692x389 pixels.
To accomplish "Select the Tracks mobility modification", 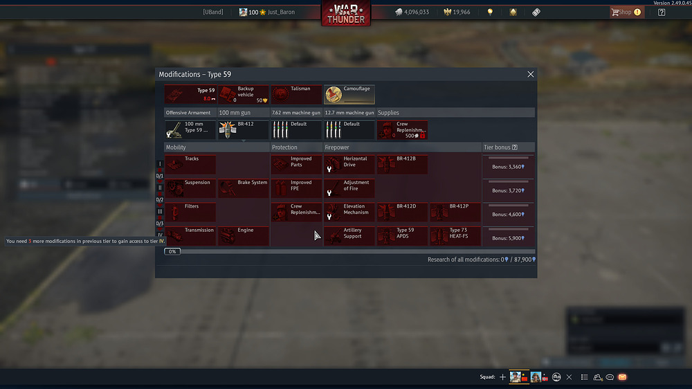I will click(190, 164).
